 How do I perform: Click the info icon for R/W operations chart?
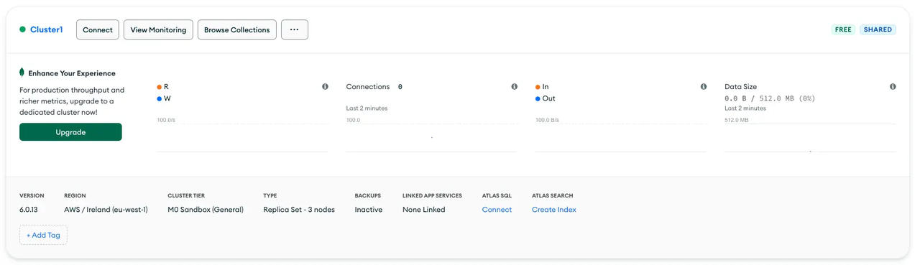pyautogui.click(x=325, y=87)
